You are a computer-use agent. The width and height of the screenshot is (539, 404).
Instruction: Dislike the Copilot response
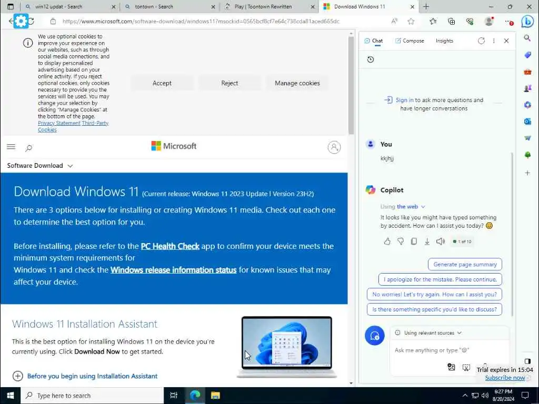(x=401, y=241)
